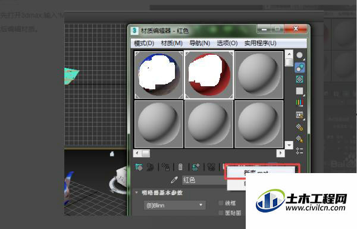Open the 选项(O) menu
Image resolution: width=357 pixels, height=229 pixels.
[x=227, y=43]
